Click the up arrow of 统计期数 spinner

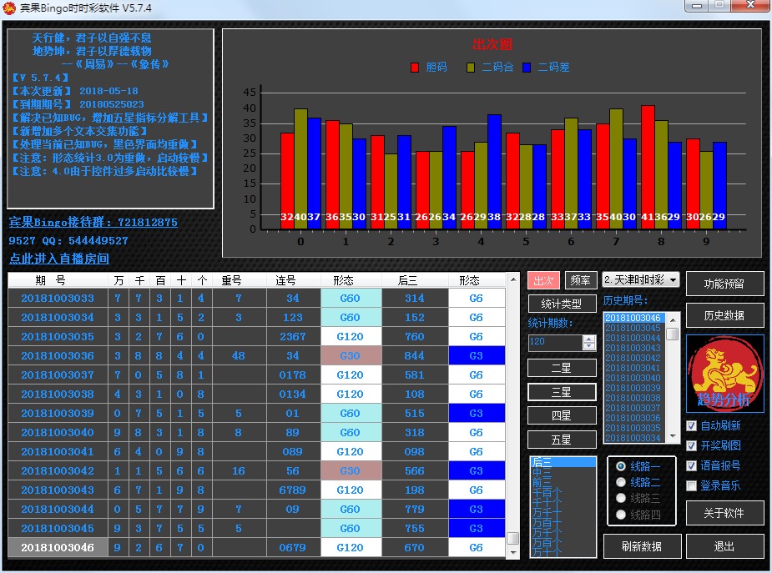(x=589, y=339)
